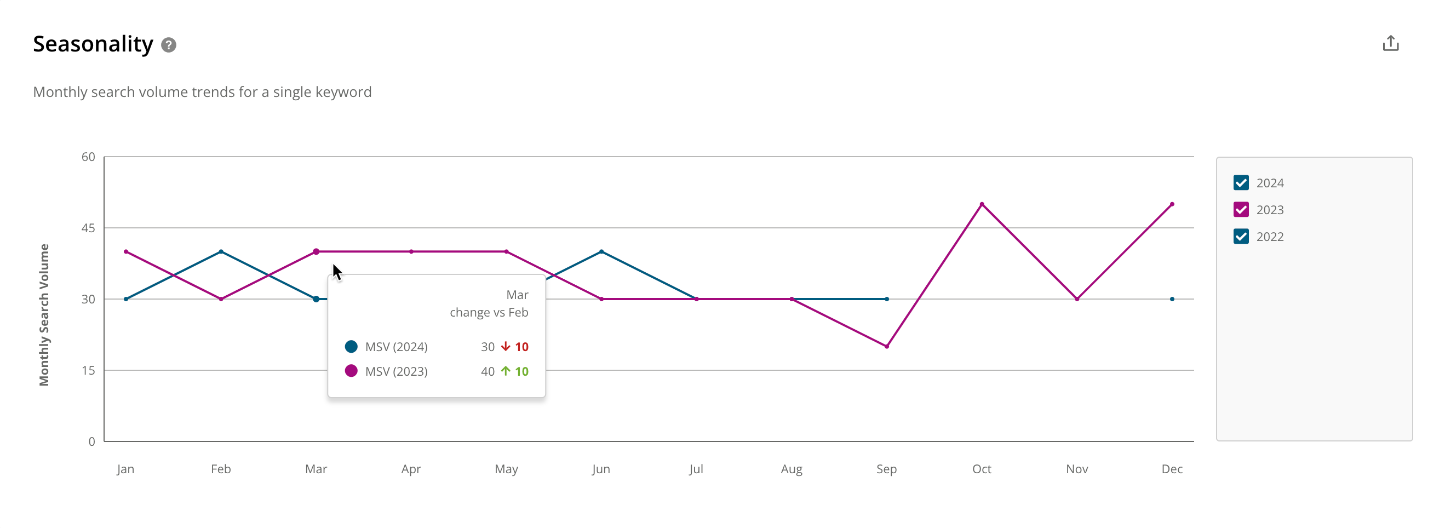Click the 2023 May data point

[507, 252]
